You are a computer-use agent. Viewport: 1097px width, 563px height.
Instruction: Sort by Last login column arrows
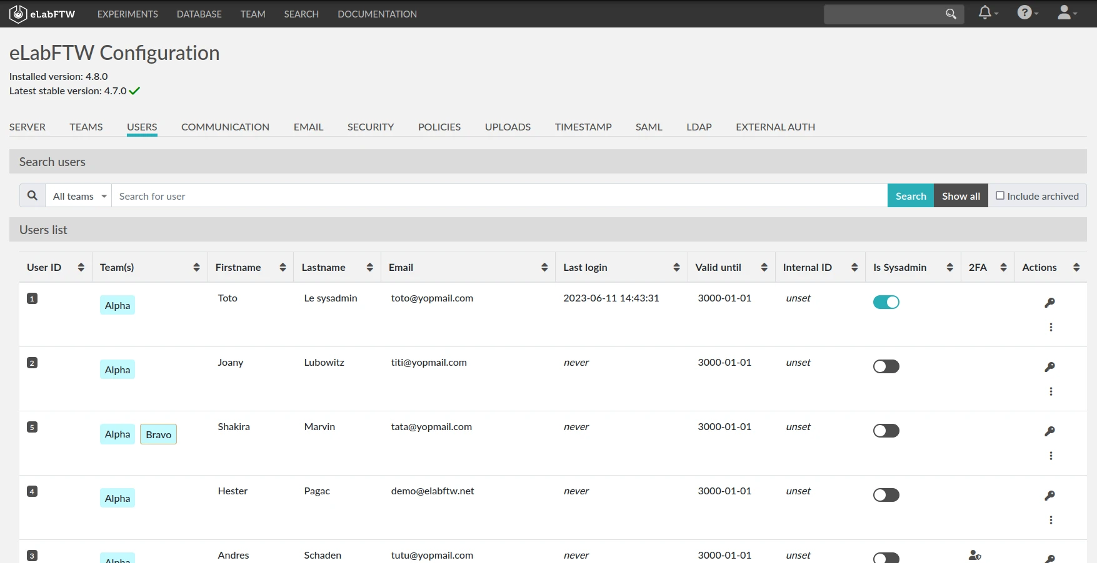[676, 267]
